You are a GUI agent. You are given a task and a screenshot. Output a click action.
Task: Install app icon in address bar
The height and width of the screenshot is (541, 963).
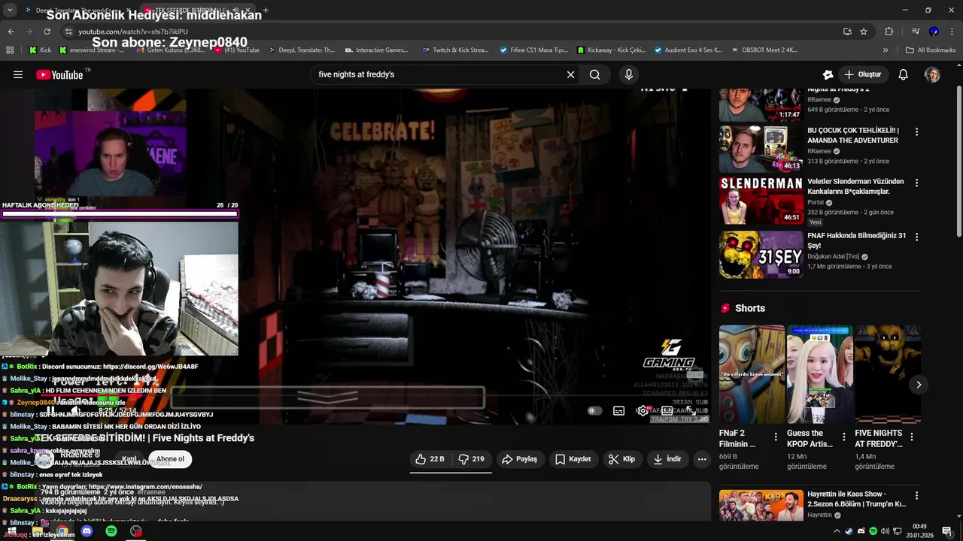847,32
